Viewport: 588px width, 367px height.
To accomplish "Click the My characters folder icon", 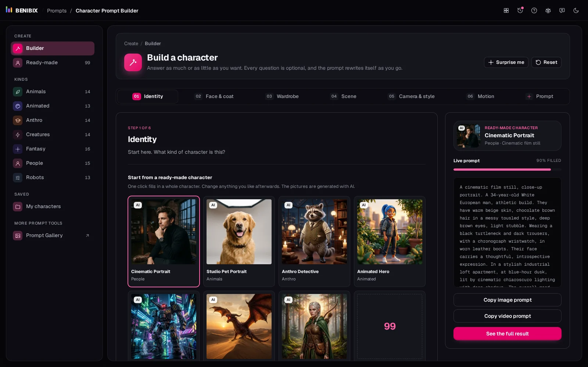I will pos(18,207).
